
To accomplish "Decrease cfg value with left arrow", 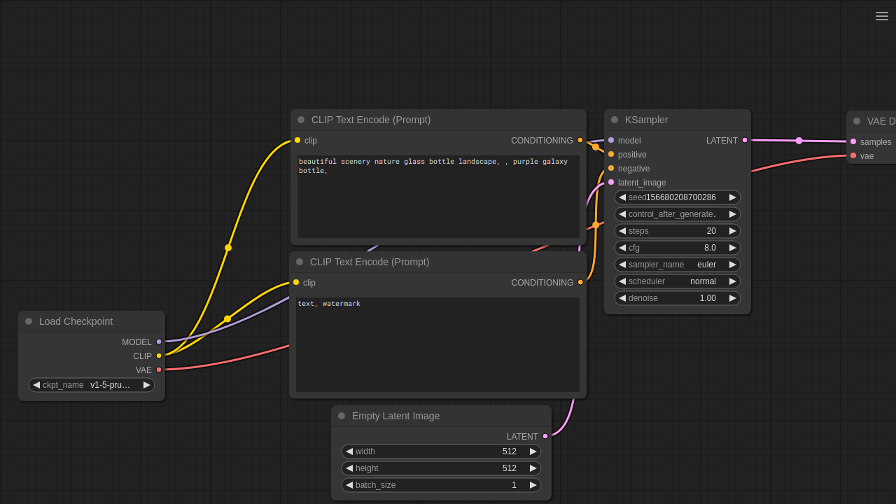I will tap(622, 248).
